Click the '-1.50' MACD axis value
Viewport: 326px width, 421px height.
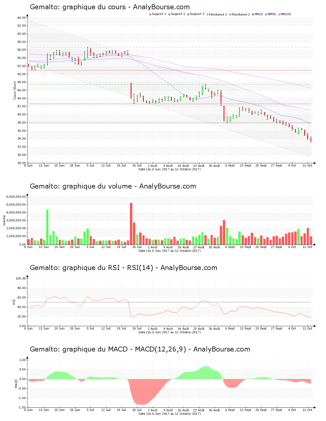(22, 407)
